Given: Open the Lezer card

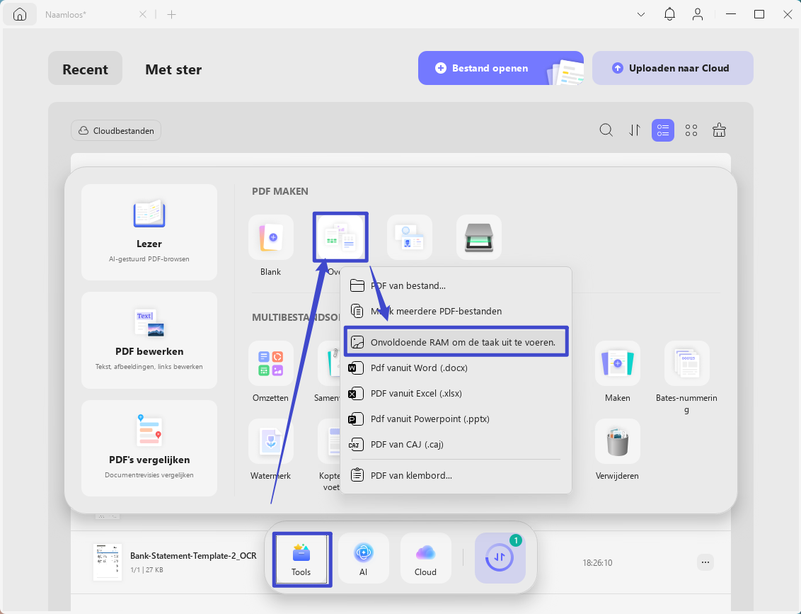Looking at the screenshot, I should [x=149, y=232].
